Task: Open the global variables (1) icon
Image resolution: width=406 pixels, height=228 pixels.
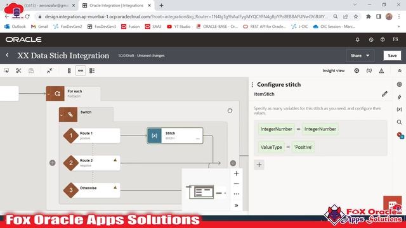Action: (x=369, y=70)
